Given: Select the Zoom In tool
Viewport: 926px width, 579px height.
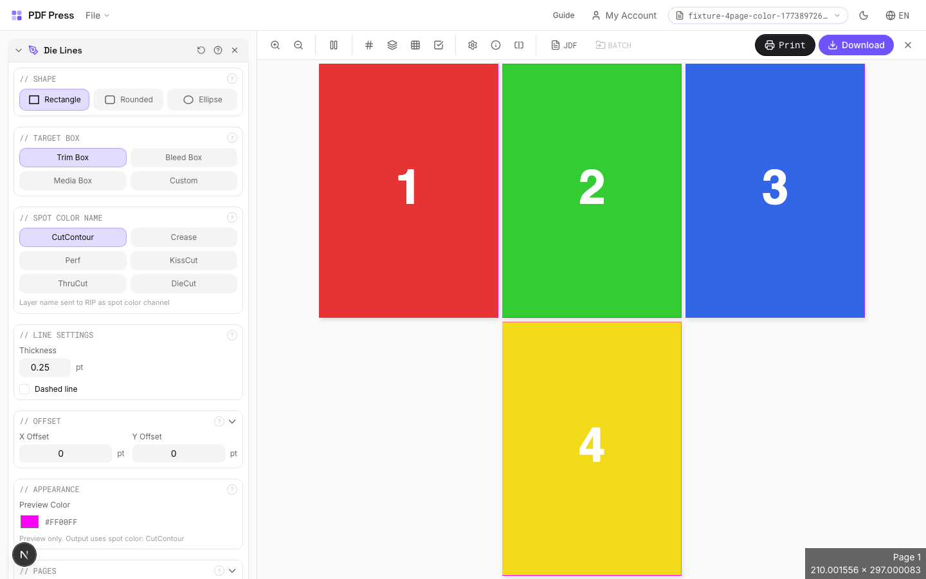Looking at the screenshot, I should coord(275,45).
